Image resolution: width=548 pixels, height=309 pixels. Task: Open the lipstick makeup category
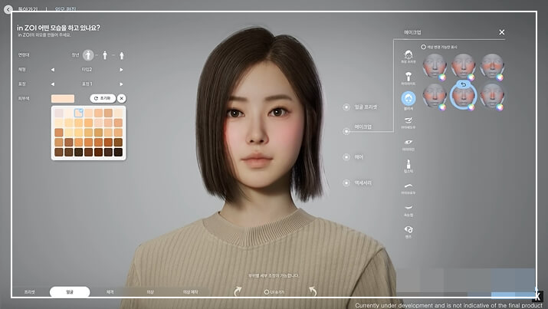pos(409,166)
